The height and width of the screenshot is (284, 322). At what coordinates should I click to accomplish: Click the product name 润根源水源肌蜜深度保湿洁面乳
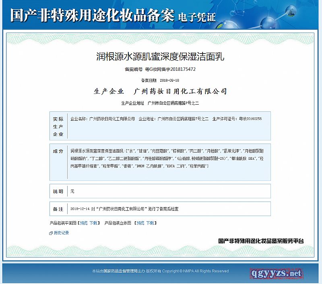click(x=161, y=56)
